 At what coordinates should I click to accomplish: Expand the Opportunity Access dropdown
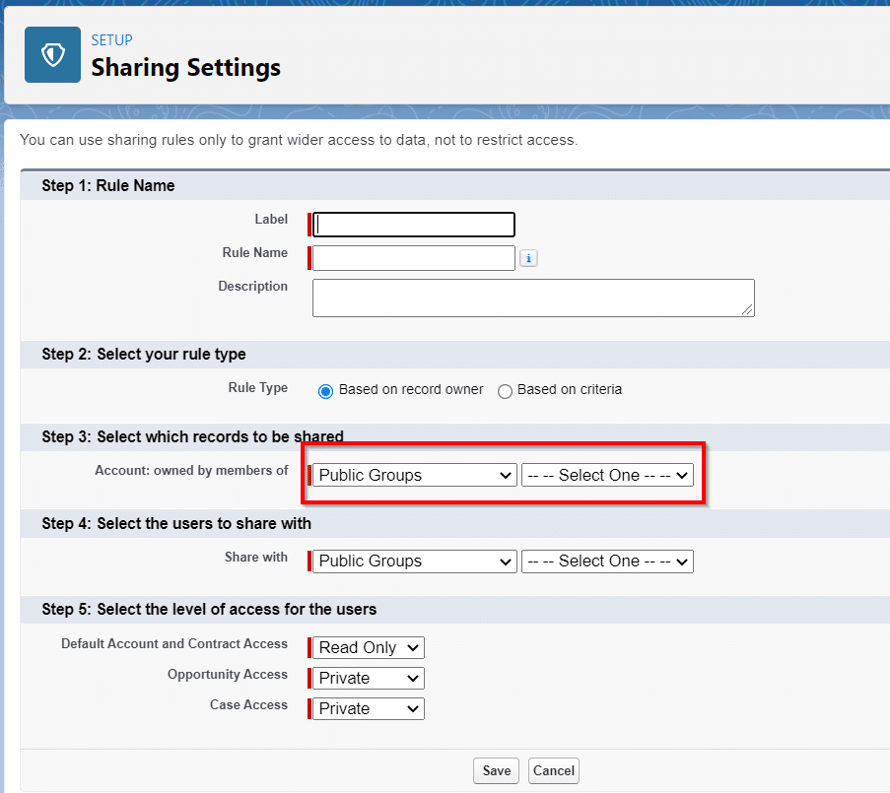click(369, 678)
